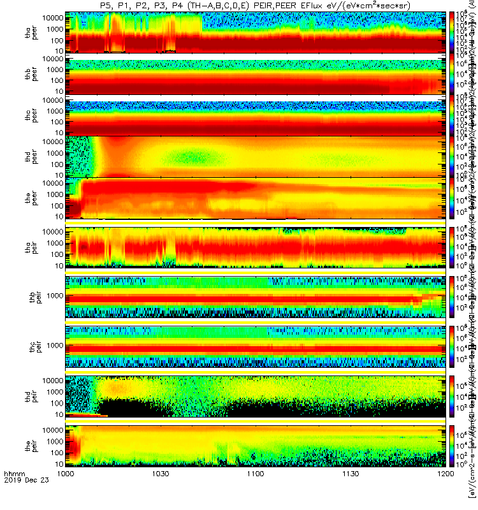Click inside the thb peir spectrogram
Screen dimensions: 478x510
pos(256,297)
